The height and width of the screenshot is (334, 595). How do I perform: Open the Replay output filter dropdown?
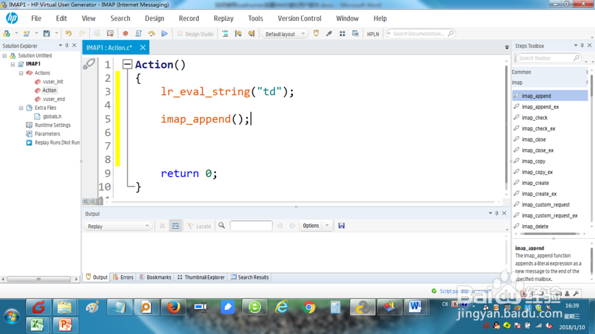118,226
